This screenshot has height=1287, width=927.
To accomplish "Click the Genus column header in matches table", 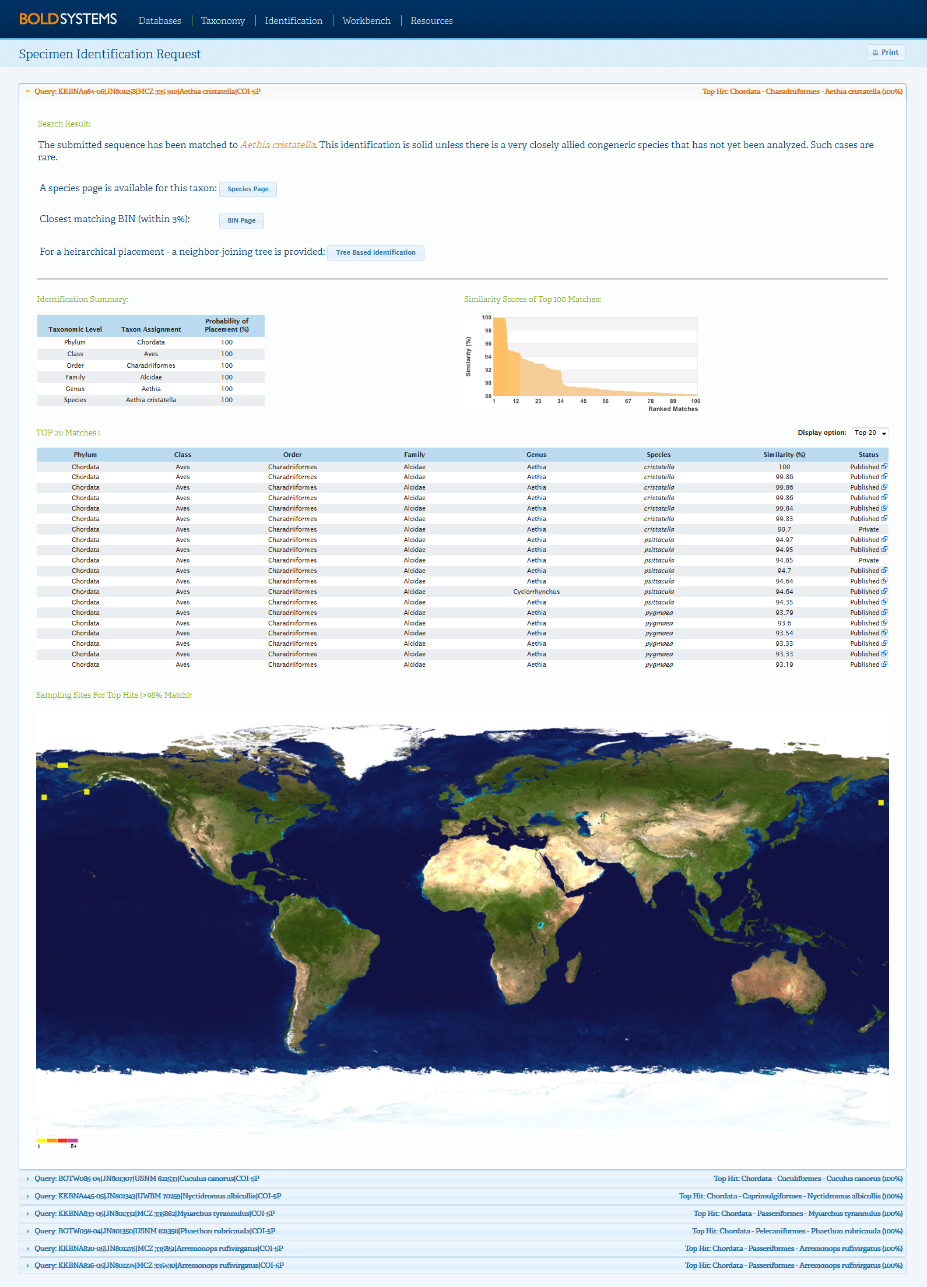I will click(x=536, y=455).
